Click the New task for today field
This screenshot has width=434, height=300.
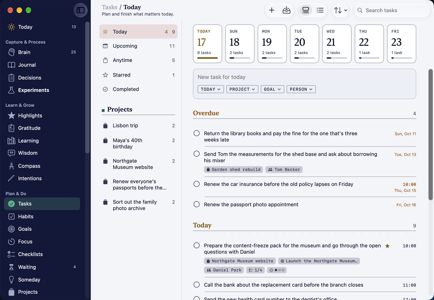304,77
